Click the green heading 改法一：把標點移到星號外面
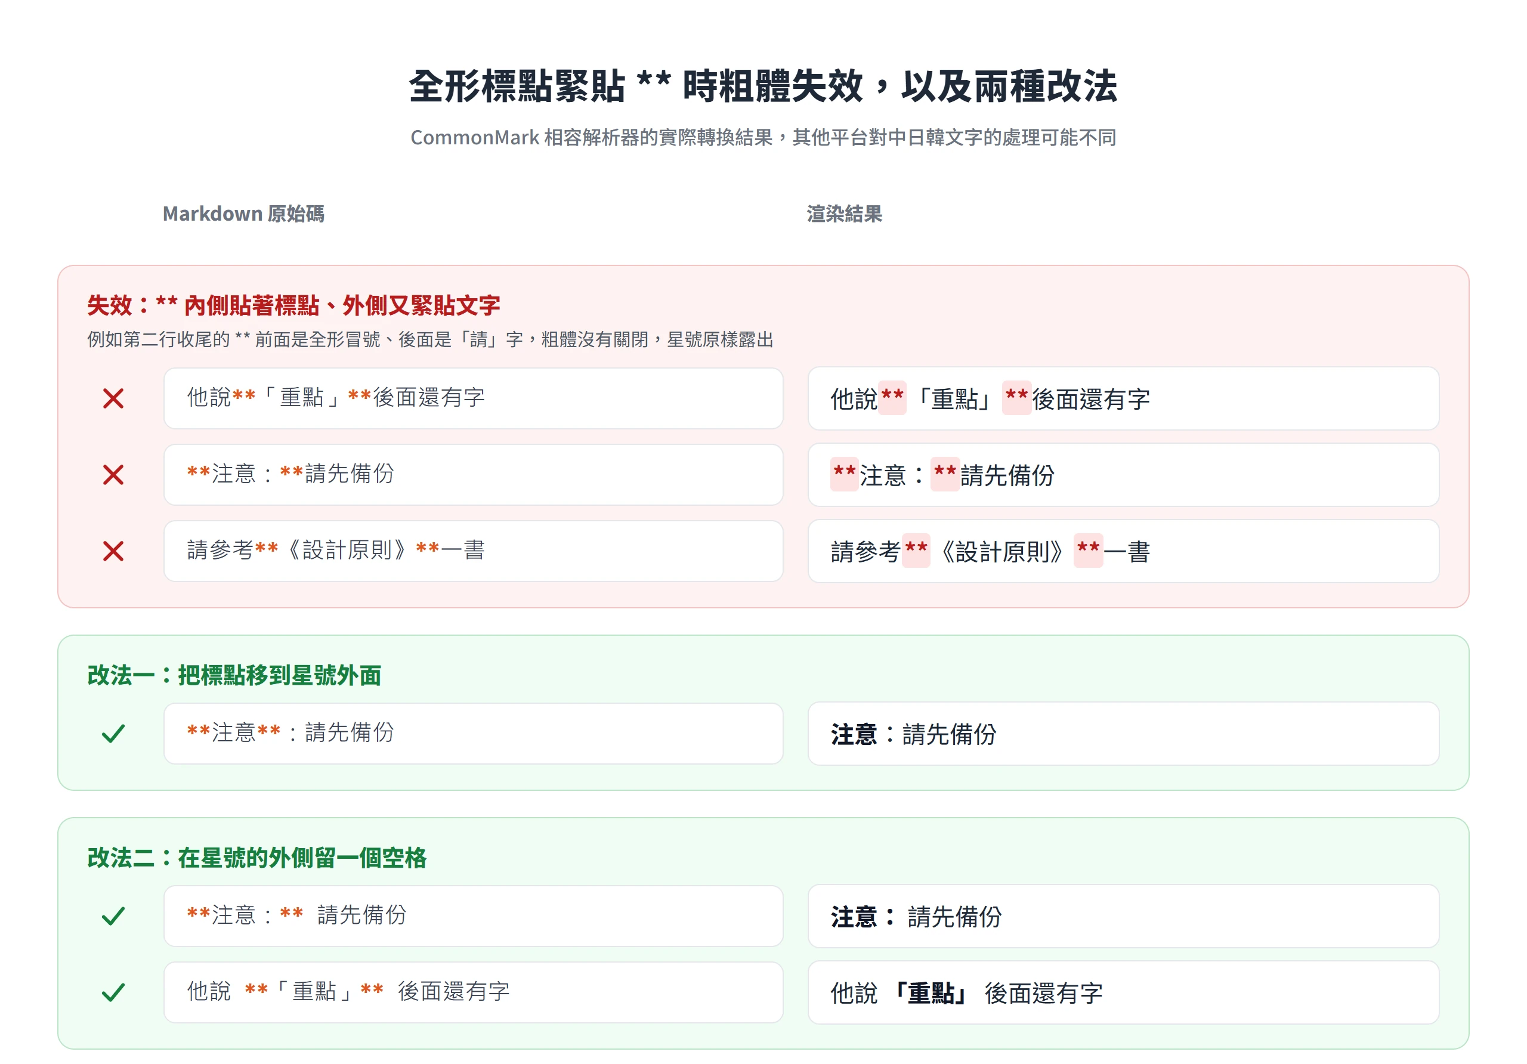Image resolution: width=1527 pixels, height=1064 pixels. 234,675
